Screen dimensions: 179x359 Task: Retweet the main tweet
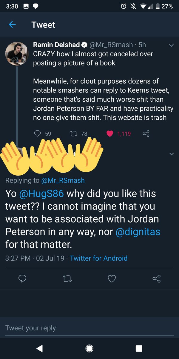[67, 279]
